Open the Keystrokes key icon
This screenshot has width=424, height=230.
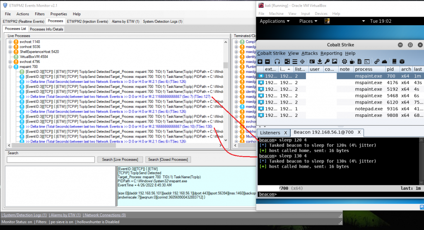(327, 61)
